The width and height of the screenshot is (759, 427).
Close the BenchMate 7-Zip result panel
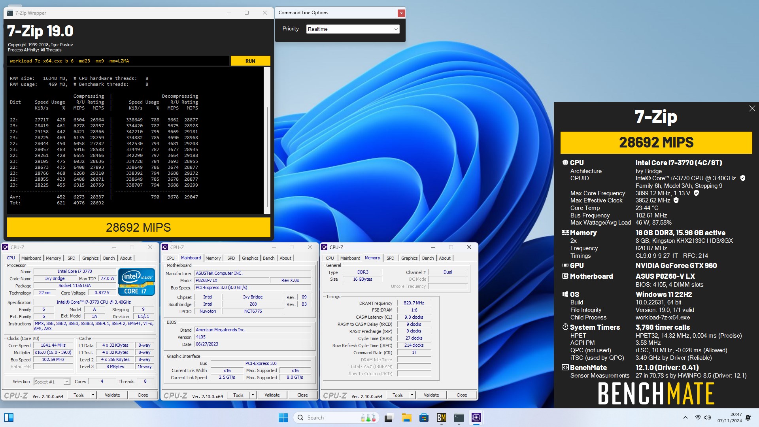752,108
